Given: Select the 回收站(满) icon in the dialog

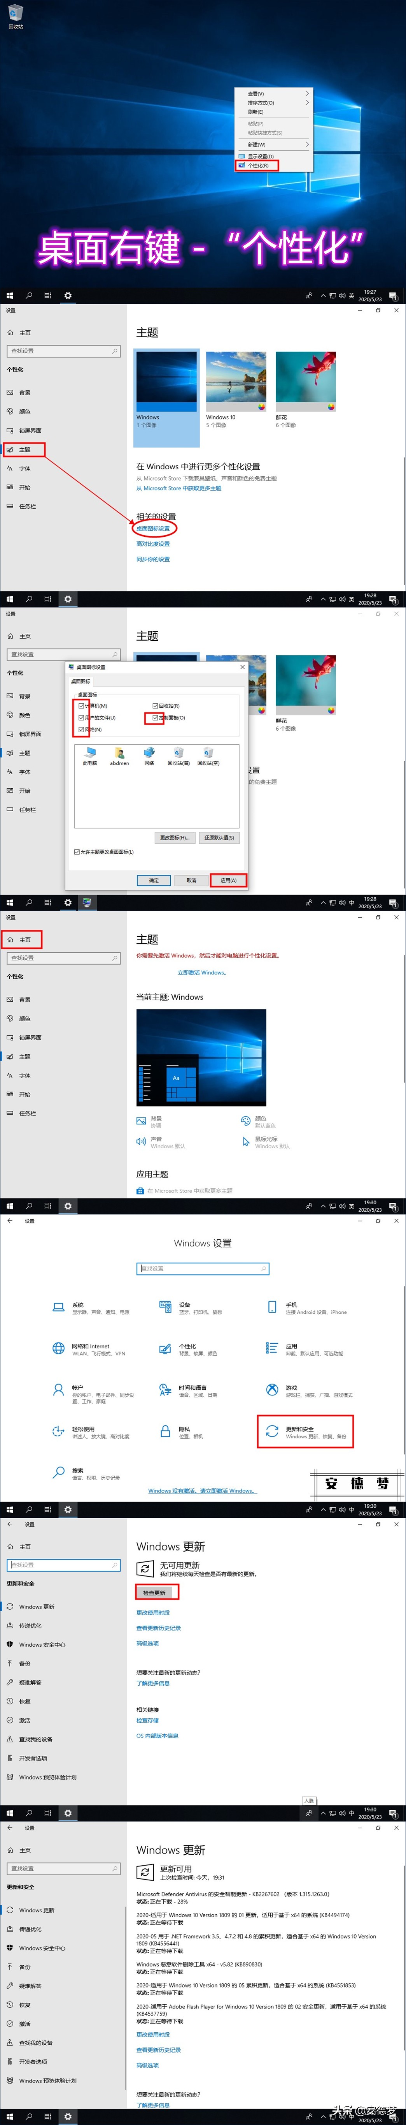Looking at the screenshot, I should click(x=179, y=756).
